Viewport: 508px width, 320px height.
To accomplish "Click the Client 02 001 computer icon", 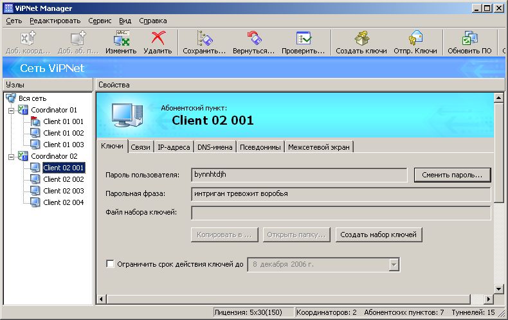I will pyautogui.click(x=35, y=168).
